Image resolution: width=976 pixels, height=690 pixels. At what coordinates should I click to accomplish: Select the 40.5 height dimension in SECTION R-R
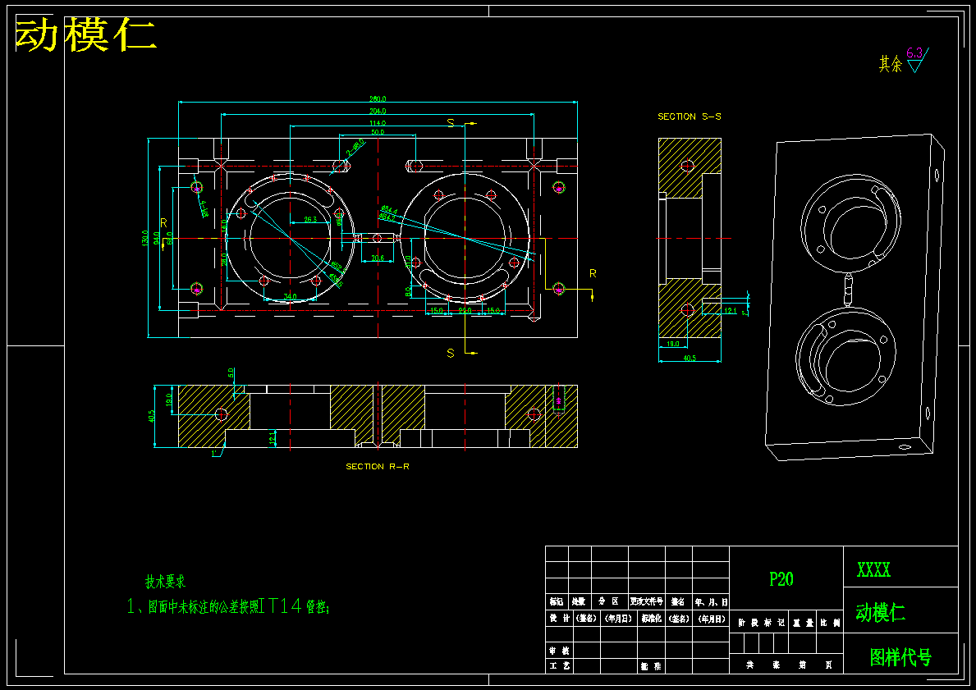[151, 416]
